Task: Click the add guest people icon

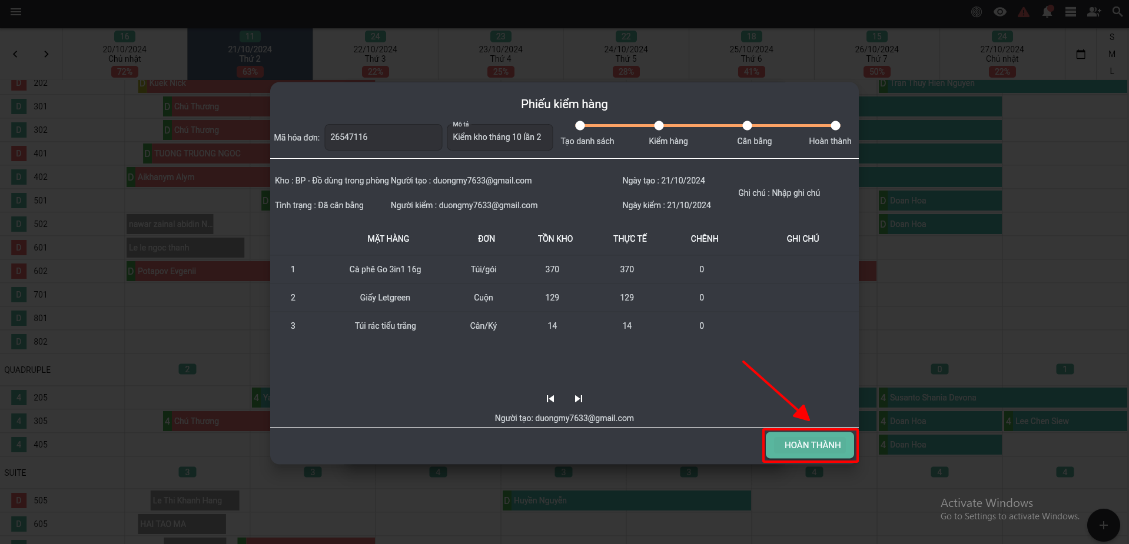Action: (x=1094, y=12)
